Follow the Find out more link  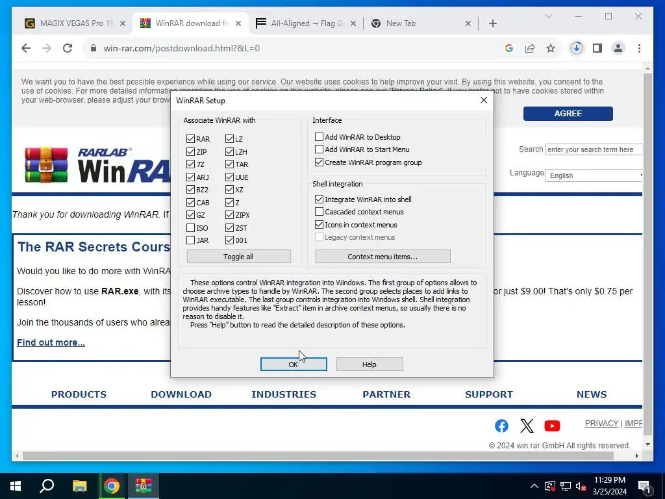(51, 342)
